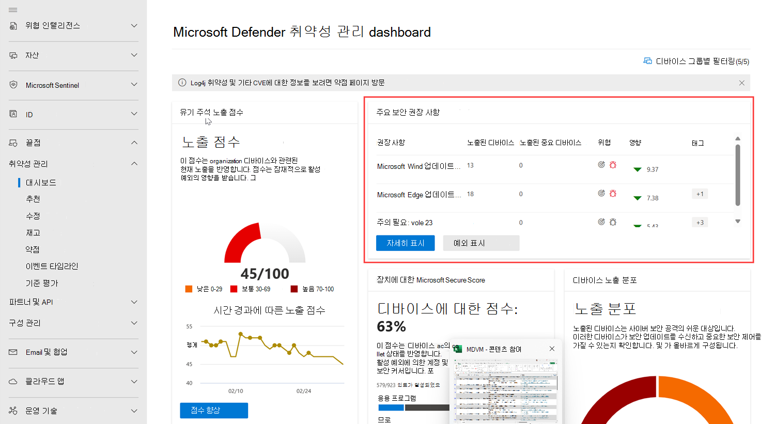Click the MDVM spreadsheet thumbnail preview
Screen dimensions: 775x424
coord(506,391)
